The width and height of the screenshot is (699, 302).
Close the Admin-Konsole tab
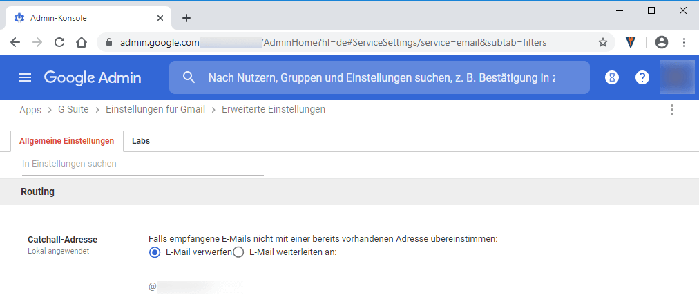point(160,18)
